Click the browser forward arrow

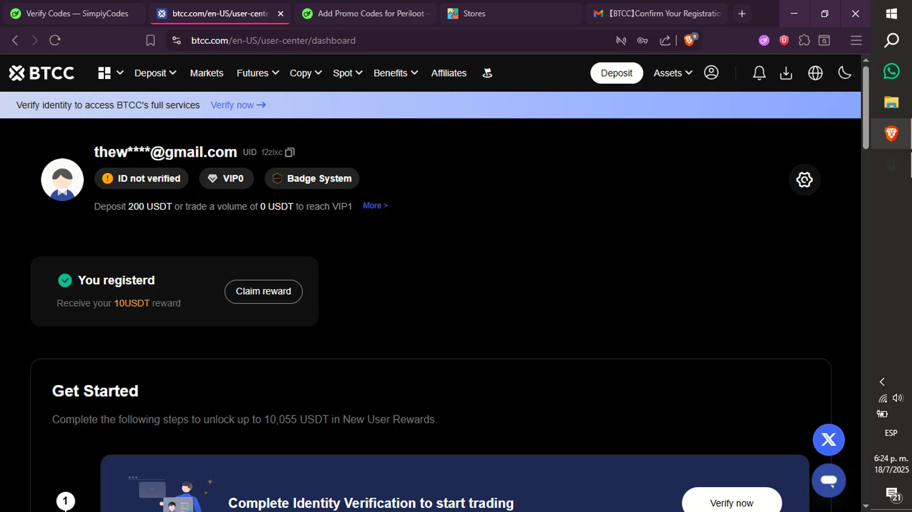pyautogui.click(x=35, y=41)
